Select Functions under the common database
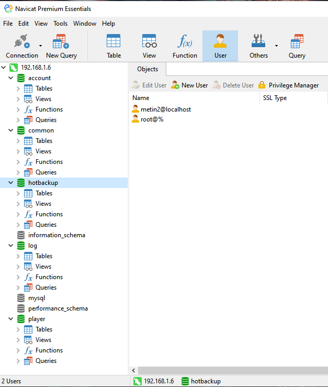 (49, 162)
